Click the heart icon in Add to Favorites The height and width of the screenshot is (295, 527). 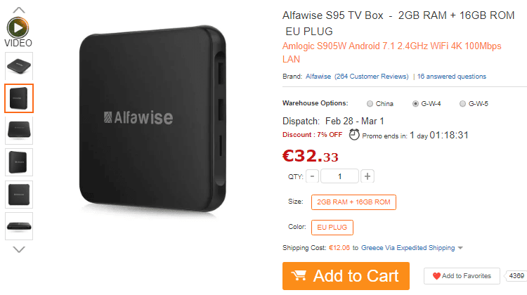pos(436,276)
